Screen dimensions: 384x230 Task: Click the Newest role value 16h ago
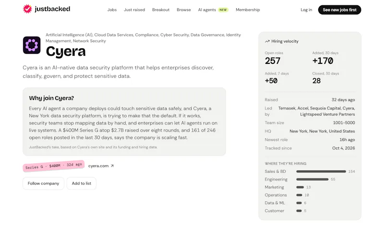(347, 140)
